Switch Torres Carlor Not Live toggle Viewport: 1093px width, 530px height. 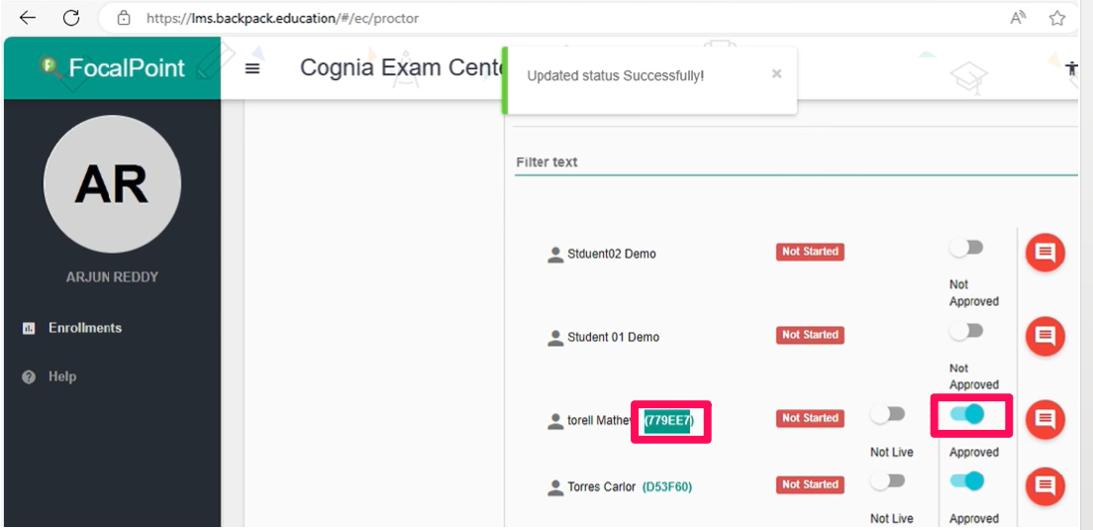click(x=888, y=481)
